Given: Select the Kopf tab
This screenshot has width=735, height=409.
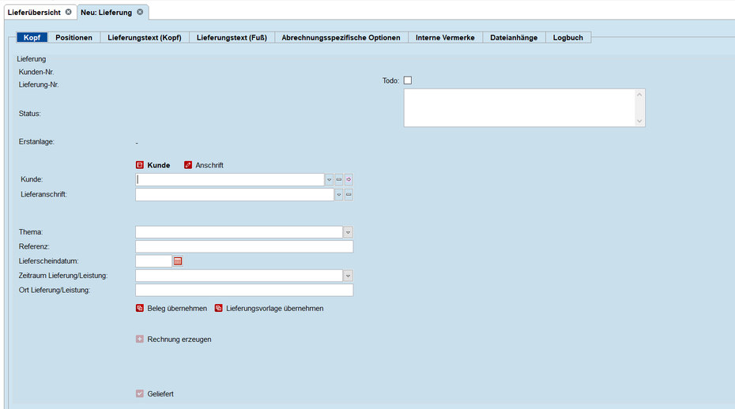Looking at the screenshot, I should (x=32, y=37).
